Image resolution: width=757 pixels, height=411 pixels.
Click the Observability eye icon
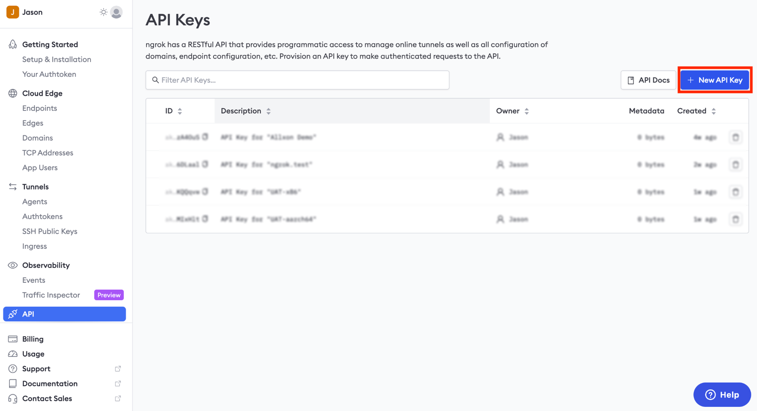[12, 265]
